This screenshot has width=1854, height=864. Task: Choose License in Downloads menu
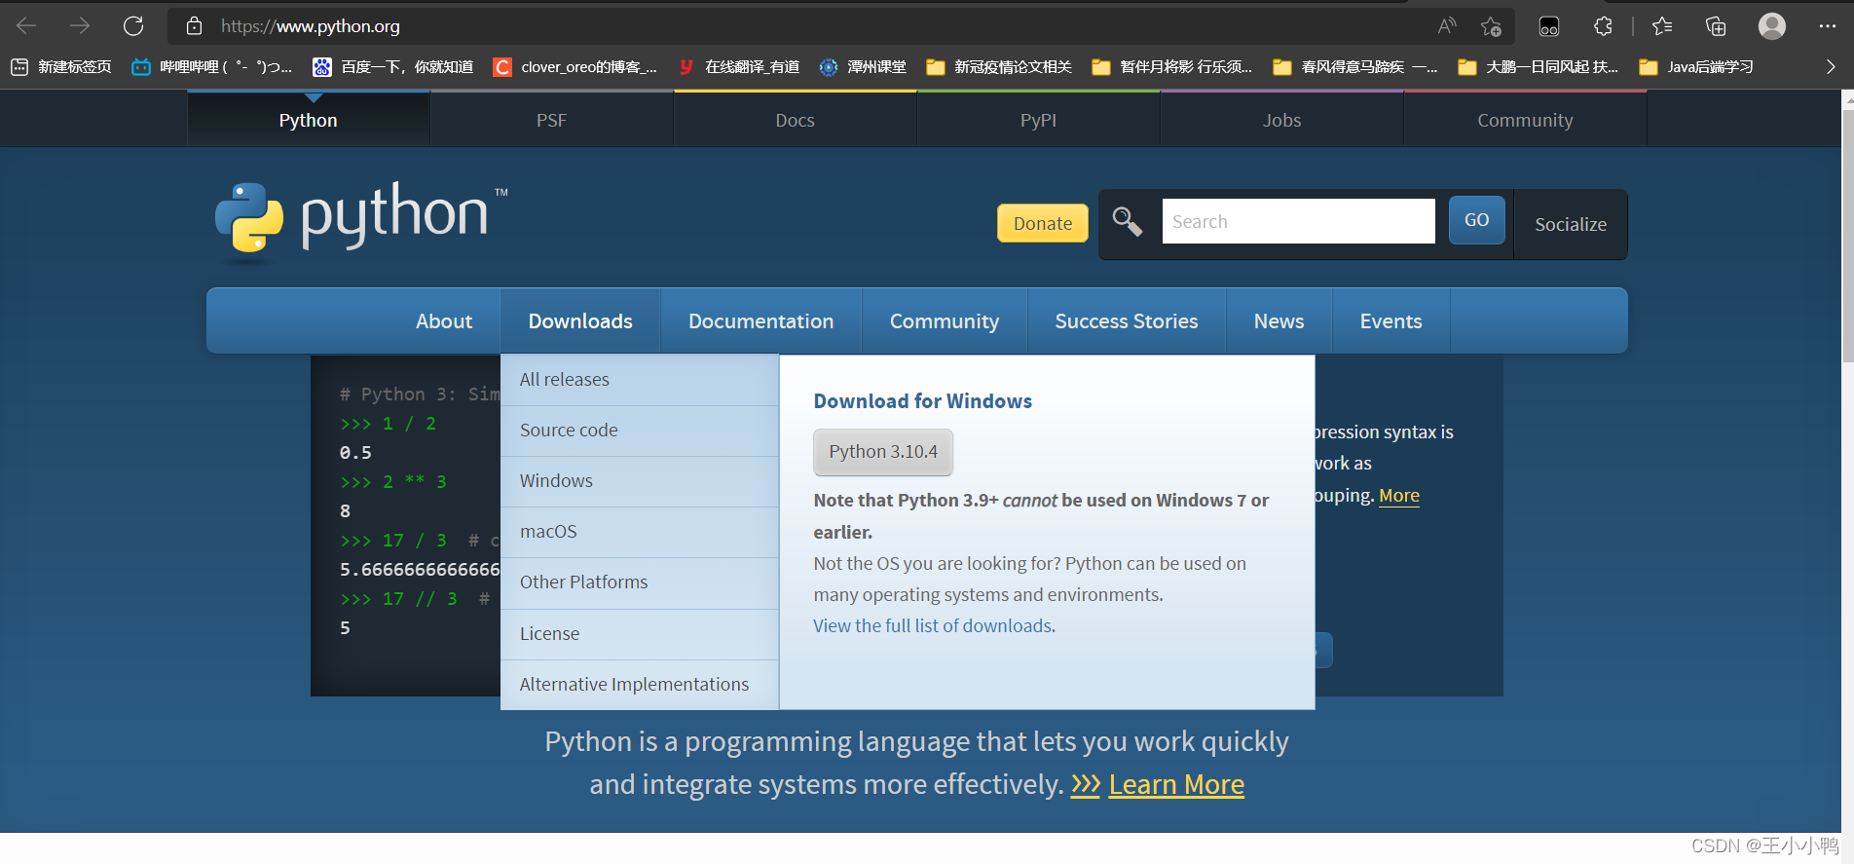(x=640, y=634)
